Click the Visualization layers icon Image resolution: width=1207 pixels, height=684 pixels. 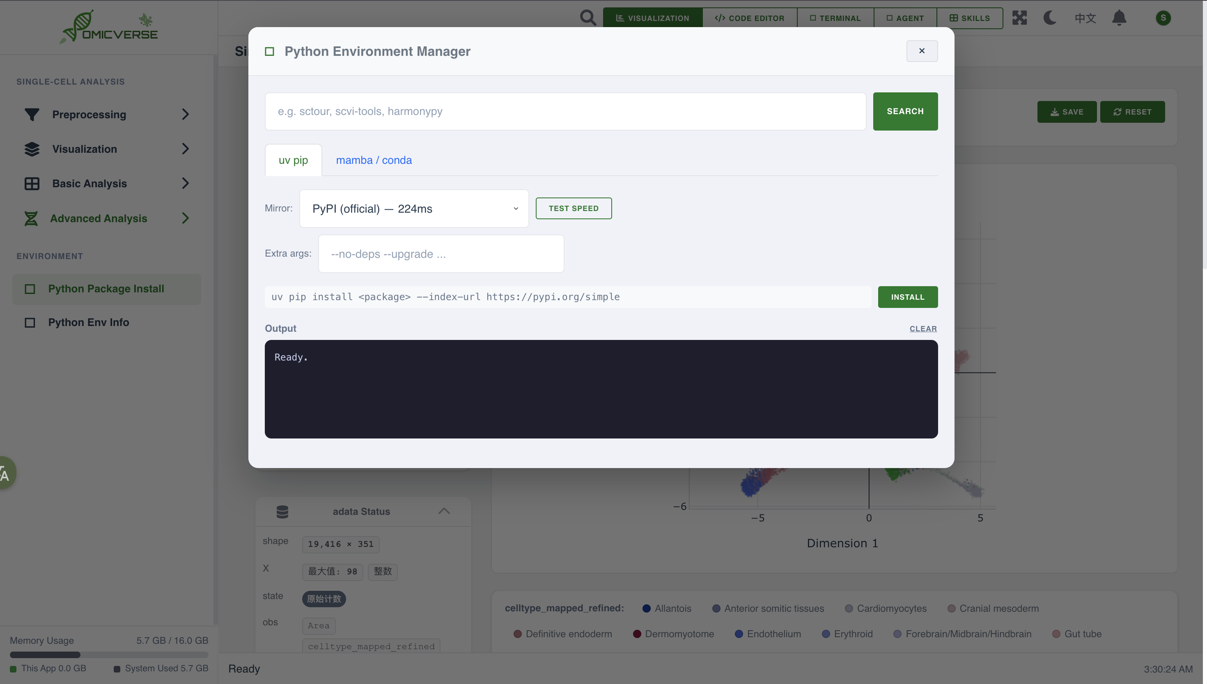pyautogui.click(x=32, y=149)
